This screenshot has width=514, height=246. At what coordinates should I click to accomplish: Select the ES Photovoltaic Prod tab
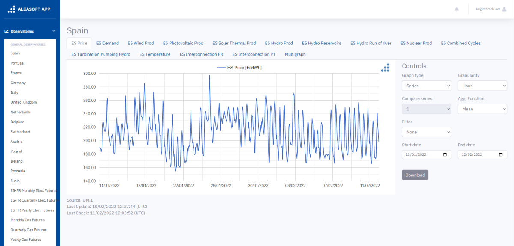tap(183, 43)
